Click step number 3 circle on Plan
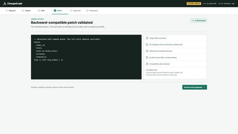This screenshot has width=238, height=134. click(39, 11)
